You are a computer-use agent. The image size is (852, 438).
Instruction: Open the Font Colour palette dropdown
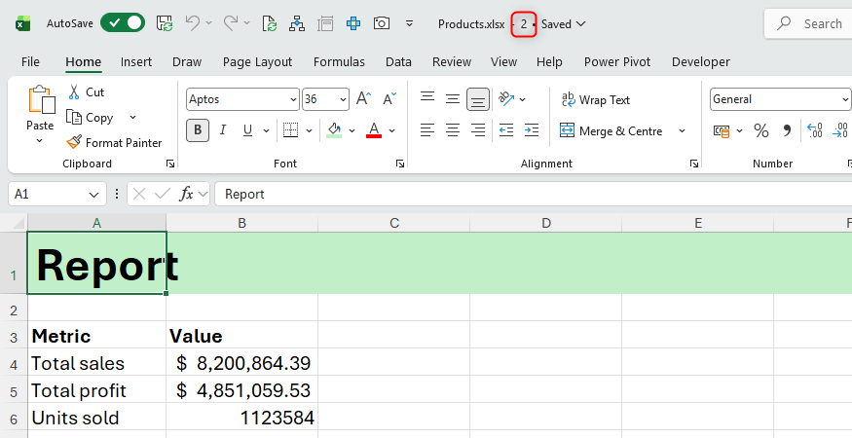click(x=392, y=131)
